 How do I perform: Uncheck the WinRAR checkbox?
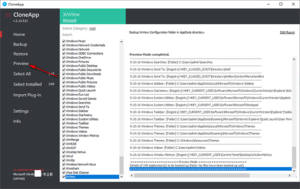(x=64, y=144)
